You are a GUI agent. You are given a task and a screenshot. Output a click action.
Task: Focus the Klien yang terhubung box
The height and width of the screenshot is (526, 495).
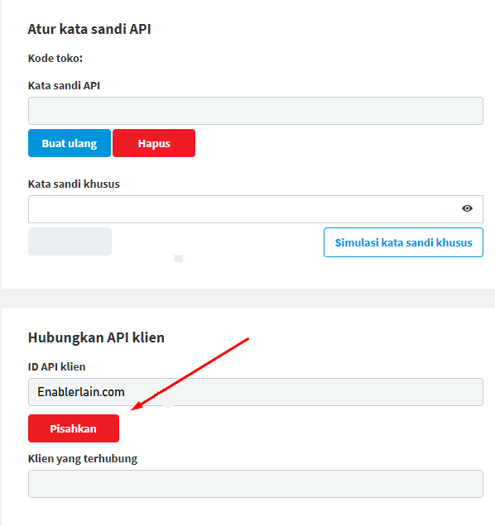(256, 484)
